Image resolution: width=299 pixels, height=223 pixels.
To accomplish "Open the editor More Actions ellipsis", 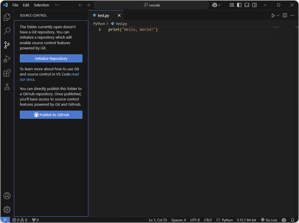I will [x=292, y=15].
